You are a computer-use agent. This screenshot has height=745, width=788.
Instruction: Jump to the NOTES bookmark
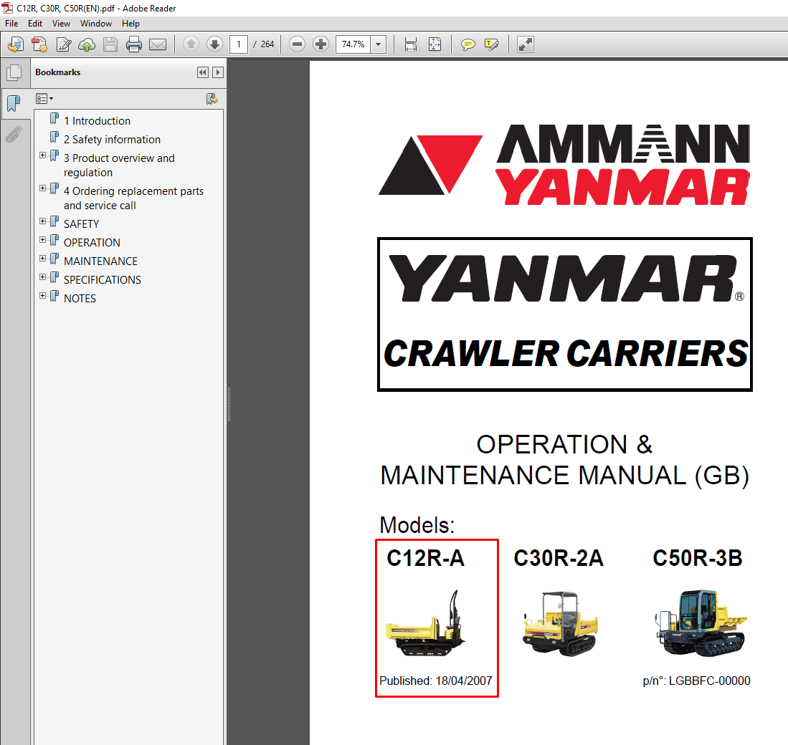click(x=80, y=298)
